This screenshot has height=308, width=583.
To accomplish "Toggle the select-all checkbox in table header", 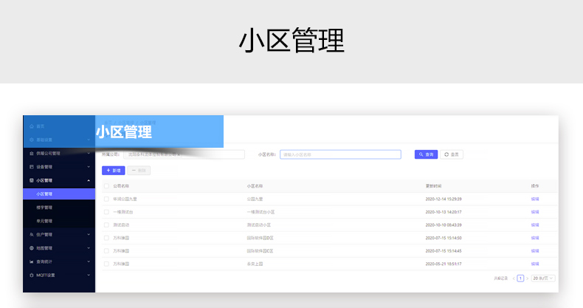I will tap(107, 186).
